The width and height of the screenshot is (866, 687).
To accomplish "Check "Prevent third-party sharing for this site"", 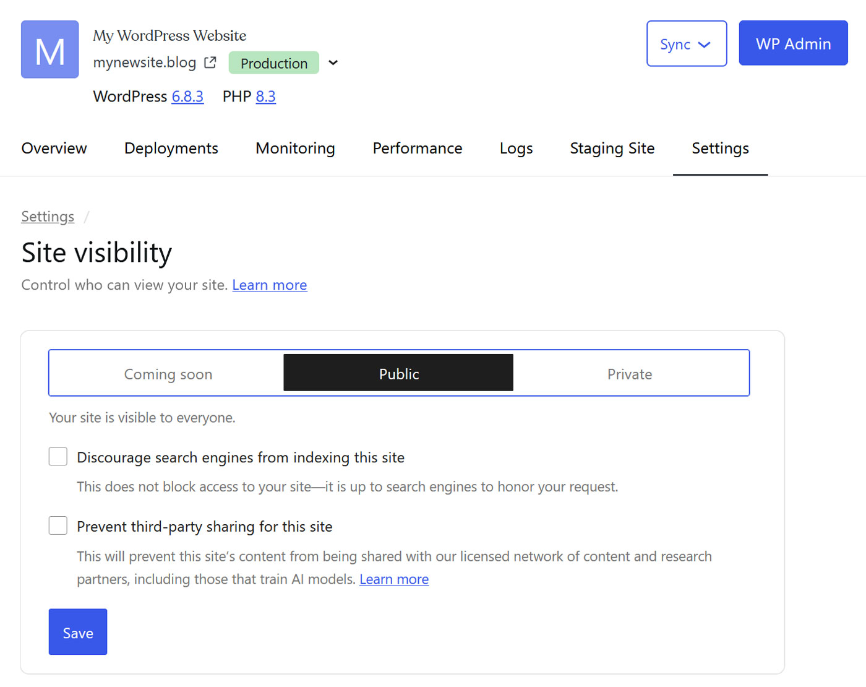I will pyautogui.click(x=58, y=525).
